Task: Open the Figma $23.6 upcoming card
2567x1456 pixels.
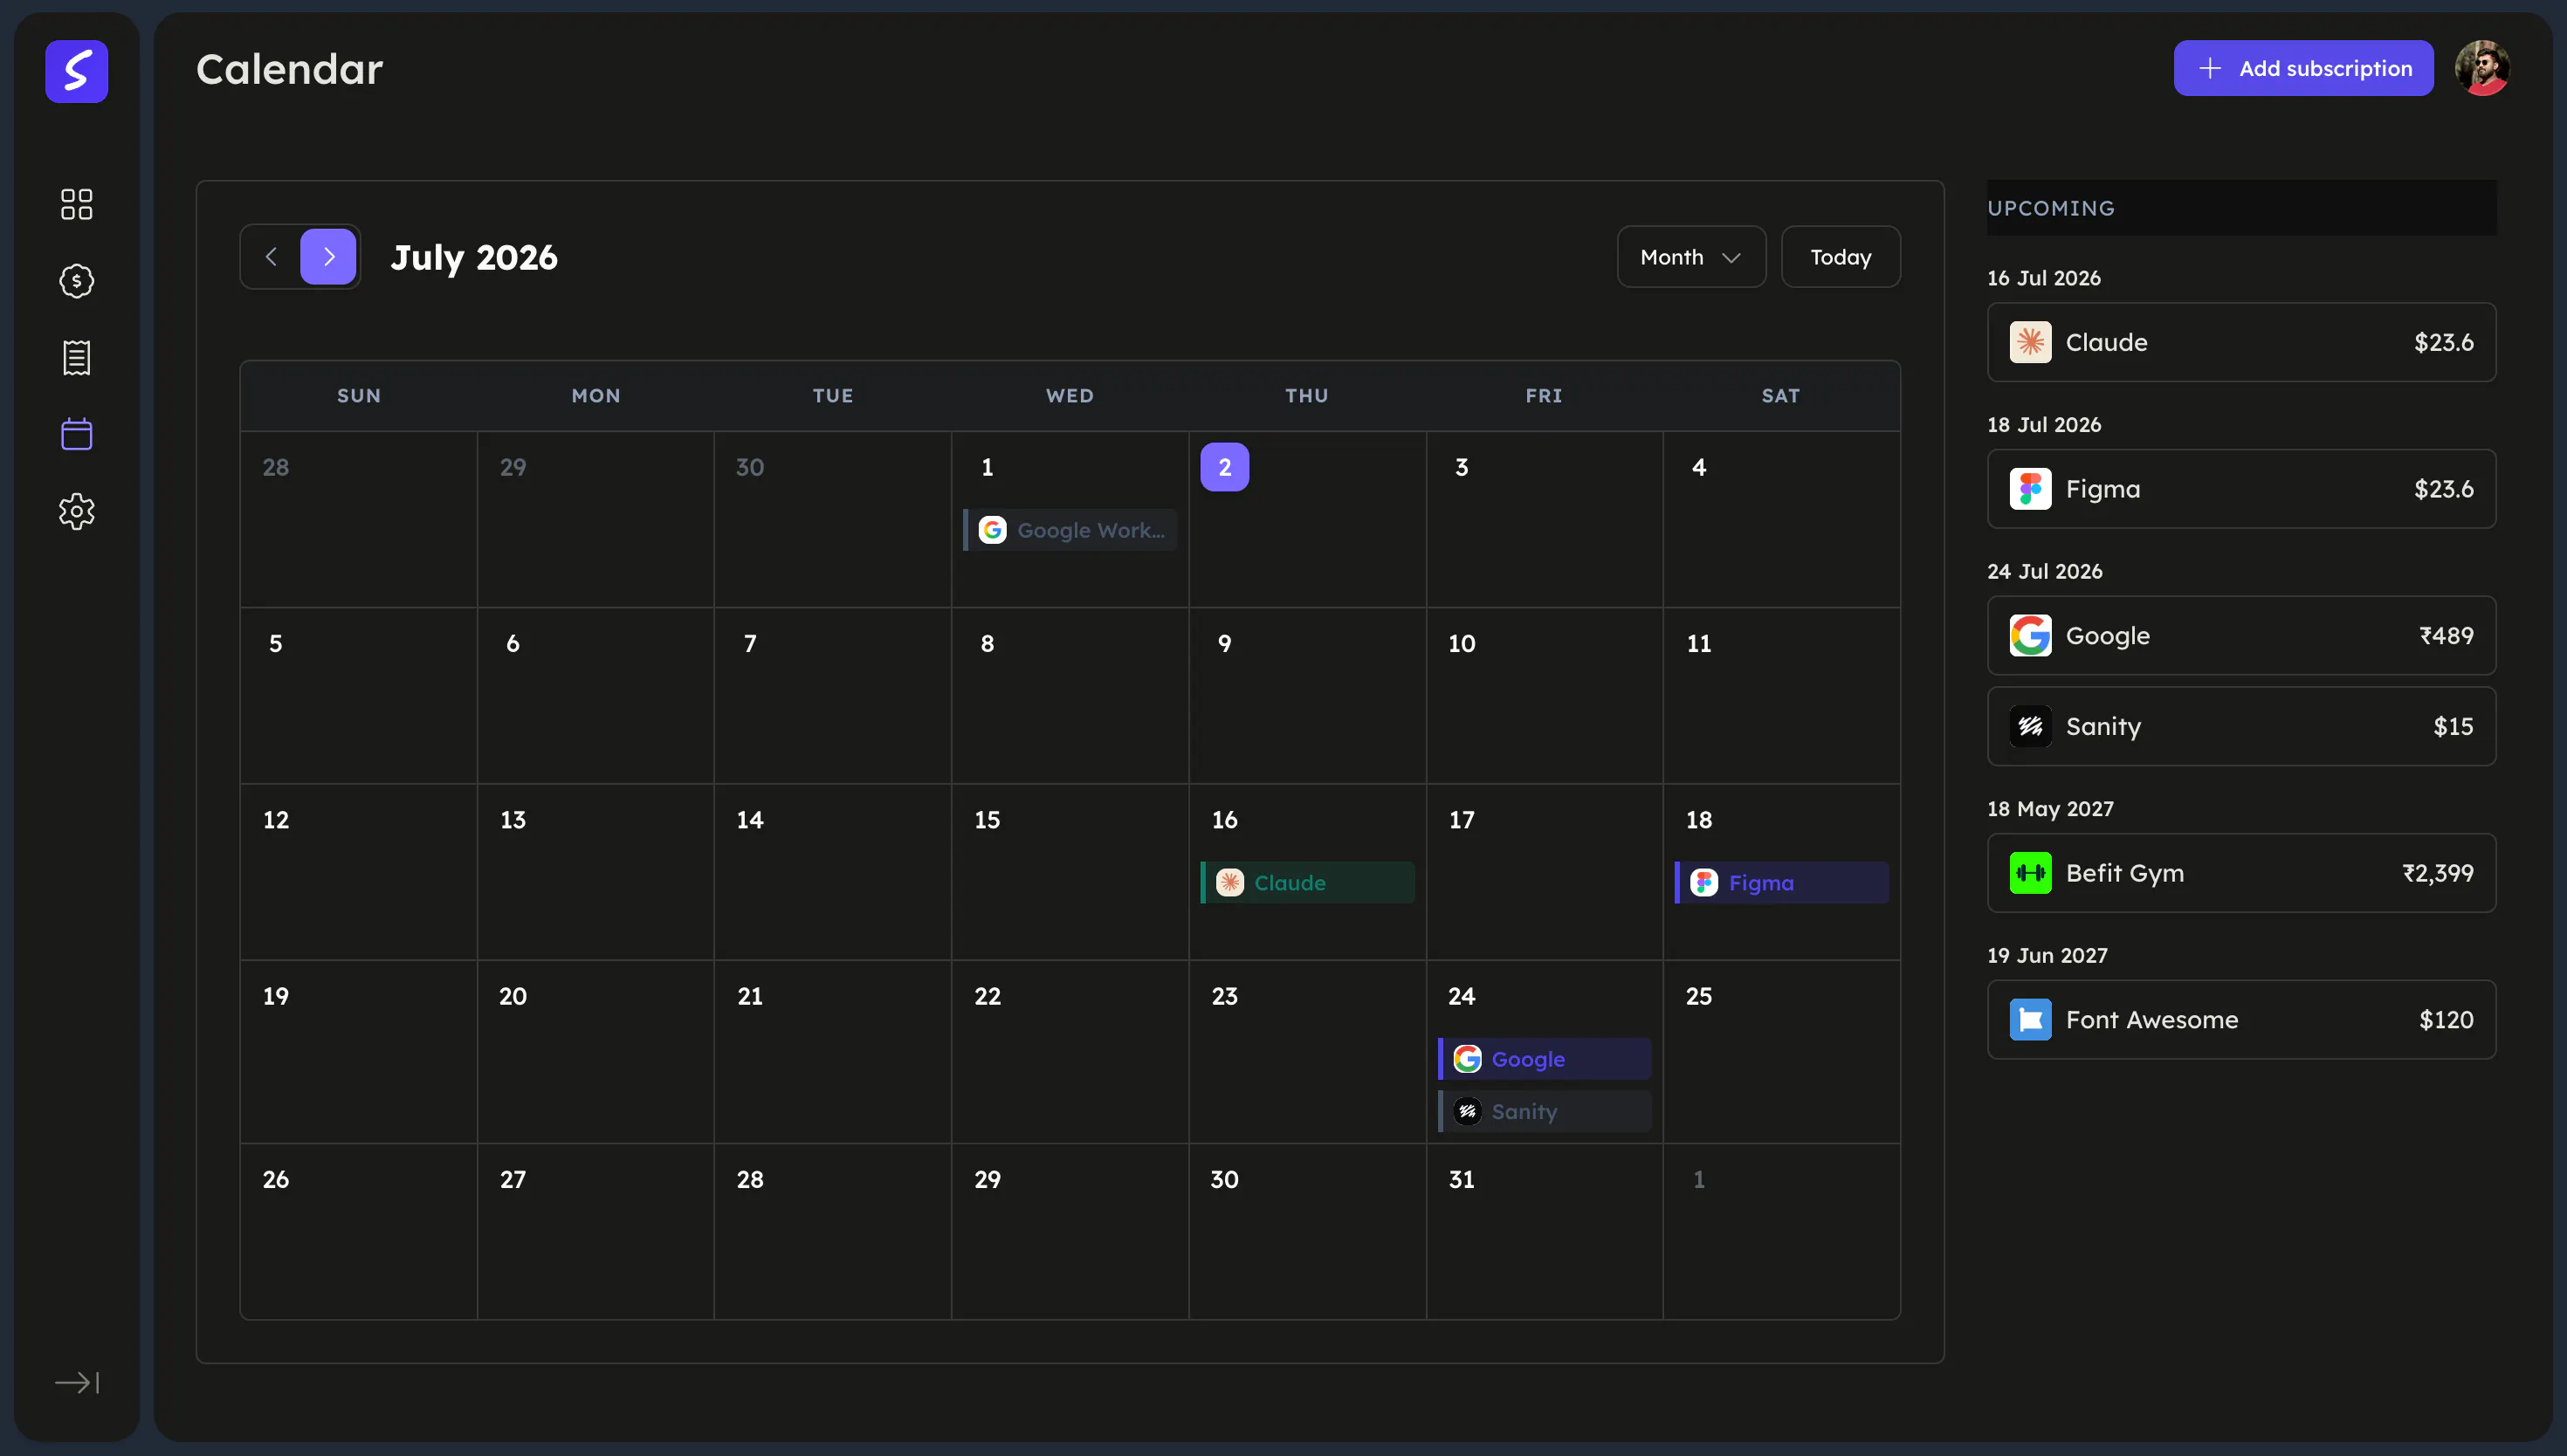Action: [x=2241, y=489]
